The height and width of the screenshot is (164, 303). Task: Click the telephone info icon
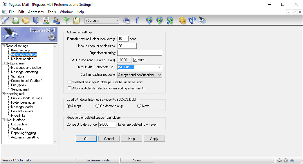192,20
